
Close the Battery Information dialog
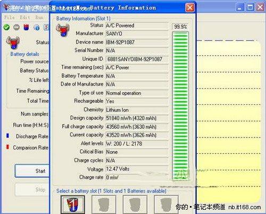[190, 7]
